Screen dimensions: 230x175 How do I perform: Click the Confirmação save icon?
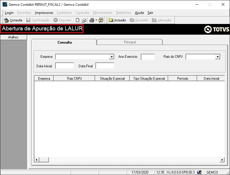point(28,20)
